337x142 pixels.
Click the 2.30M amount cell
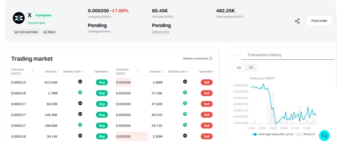(x=157, y=136)
